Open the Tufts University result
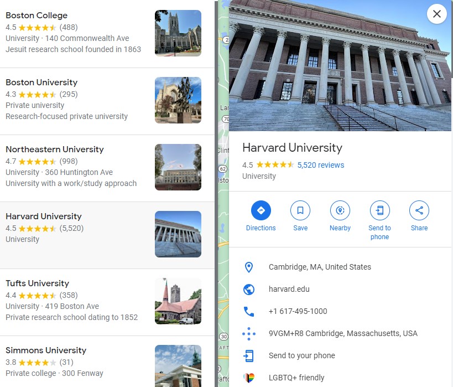Viewport: 453px width, 387px height. 37,283
